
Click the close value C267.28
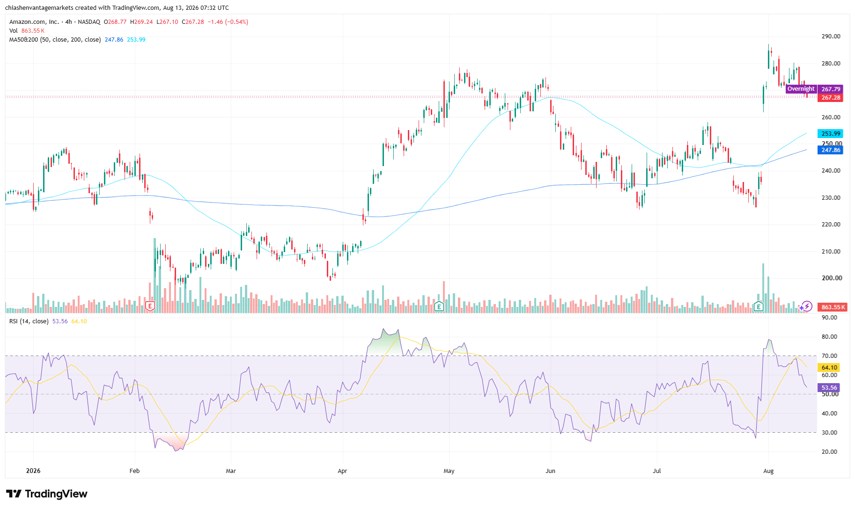193,22
